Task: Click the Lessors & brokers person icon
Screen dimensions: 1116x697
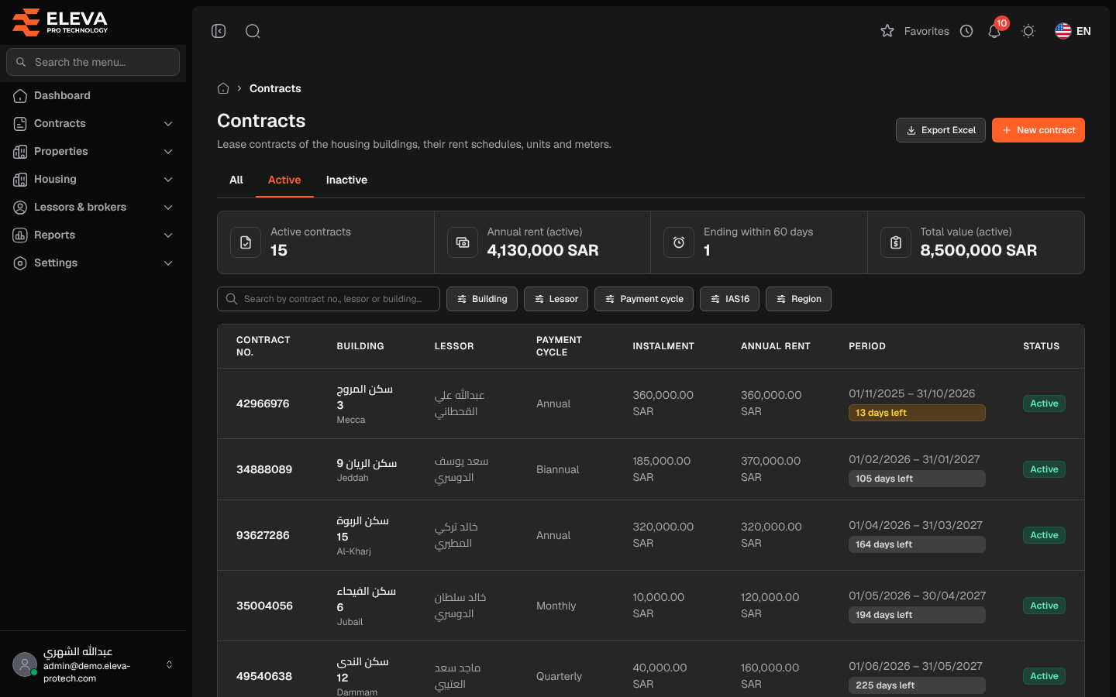Action: point(20,208)
